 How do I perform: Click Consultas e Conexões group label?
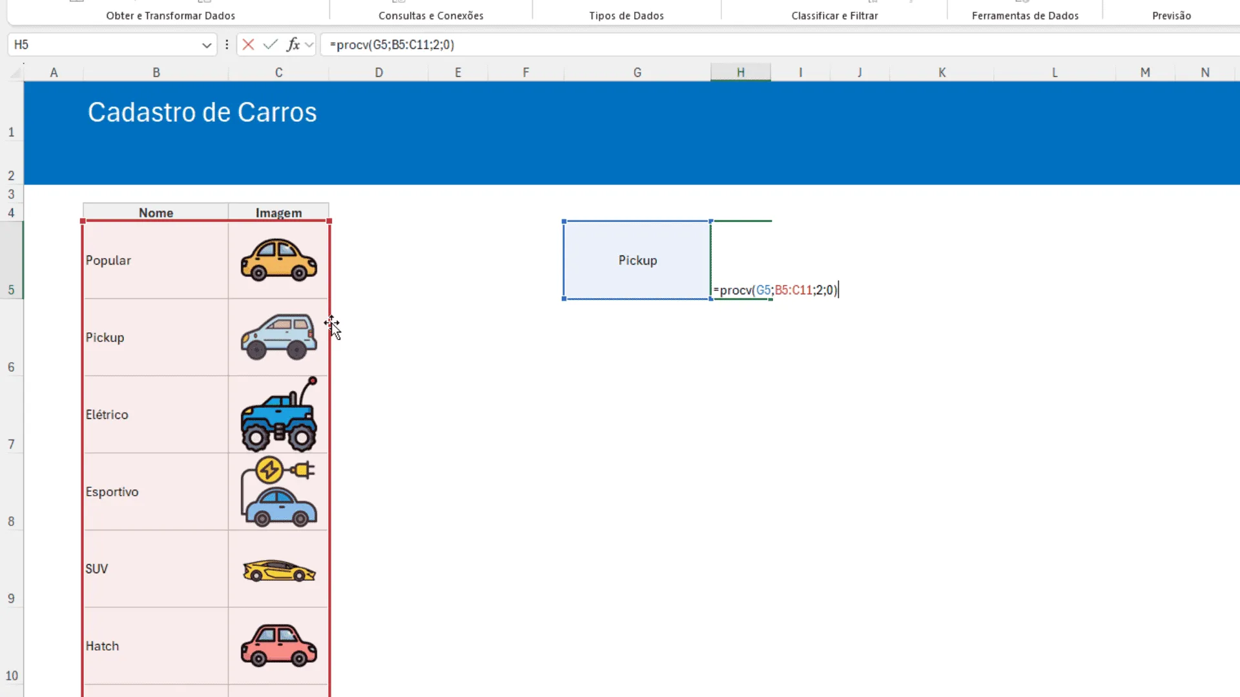point(431,15)
